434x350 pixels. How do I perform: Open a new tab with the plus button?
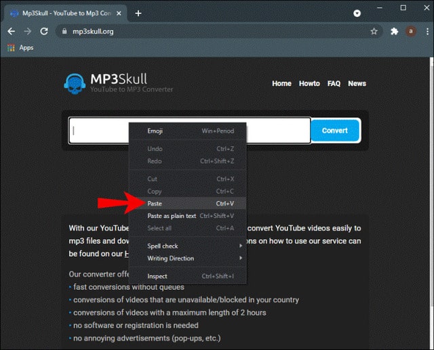(138, 14)
